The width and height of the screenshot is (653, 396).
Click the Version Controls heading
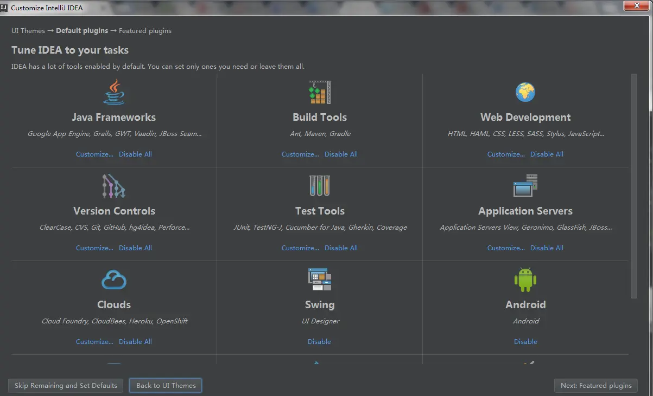pyautogui.click(x=114, y=211)
